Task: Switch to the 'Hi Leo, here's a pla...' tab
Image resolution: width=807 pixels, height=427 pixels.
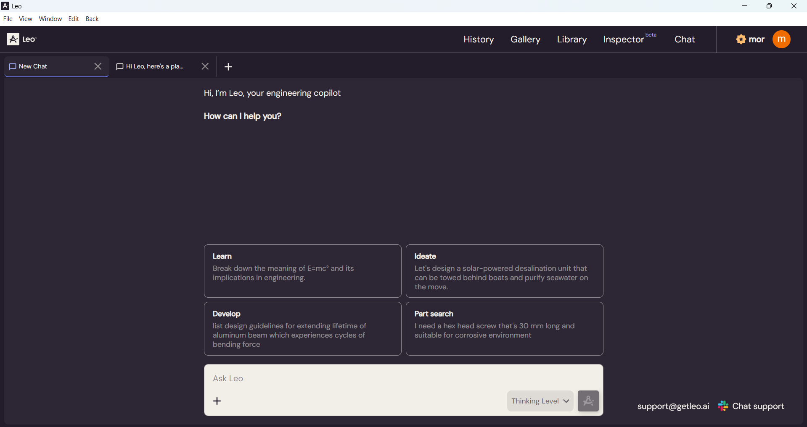Action: [163, 66]
